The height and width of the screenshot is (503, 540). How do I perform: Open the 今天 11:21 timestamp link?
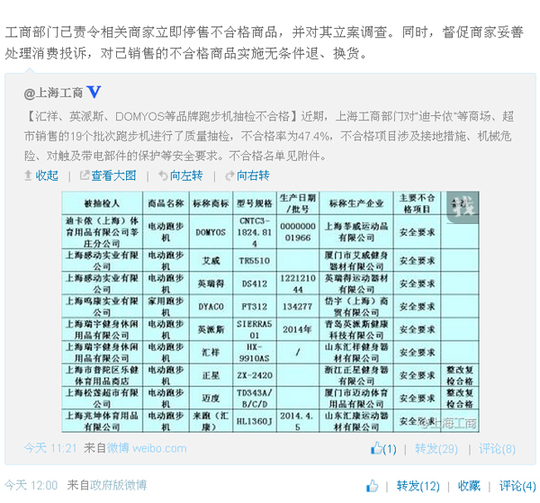(50, 448)
